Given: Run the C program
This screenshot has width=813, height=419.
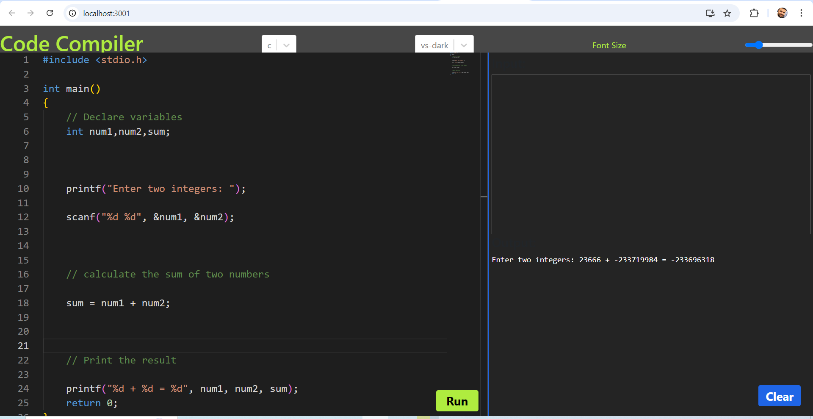Looking at the screenshot, I should [x=457, y=400].
